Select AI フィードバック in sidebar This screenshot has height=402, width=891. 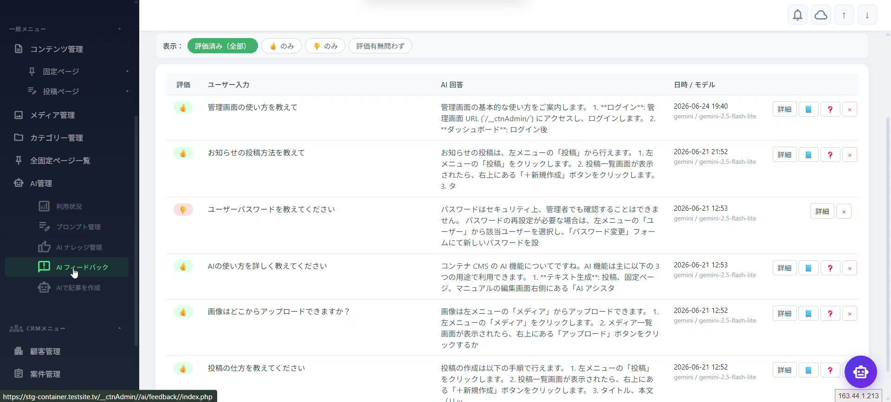pos(66,267)
